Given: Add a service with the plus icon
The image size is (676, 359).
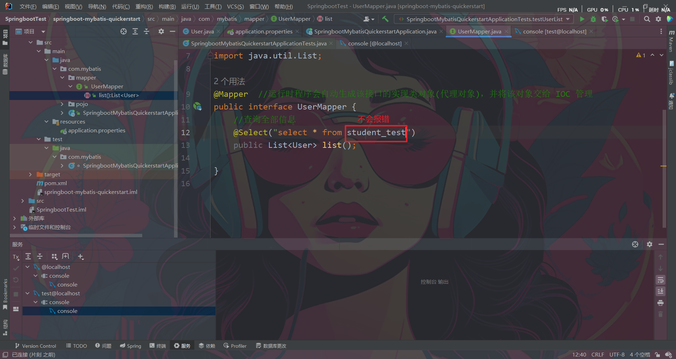Looking at the screenshot, I should coord(81,257).
